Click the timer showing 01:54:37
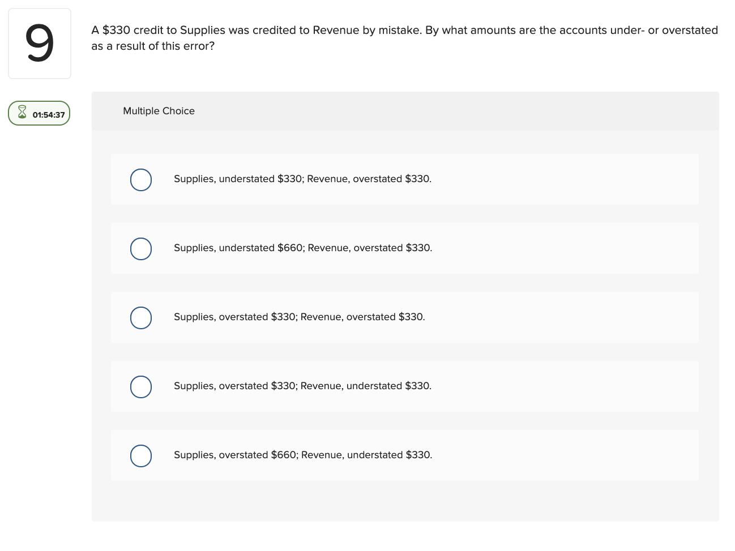 tap(48, 114)
